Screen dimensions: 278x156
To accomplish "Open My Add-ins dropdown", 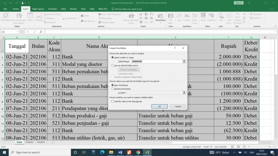I will click(x=96, y=21).
